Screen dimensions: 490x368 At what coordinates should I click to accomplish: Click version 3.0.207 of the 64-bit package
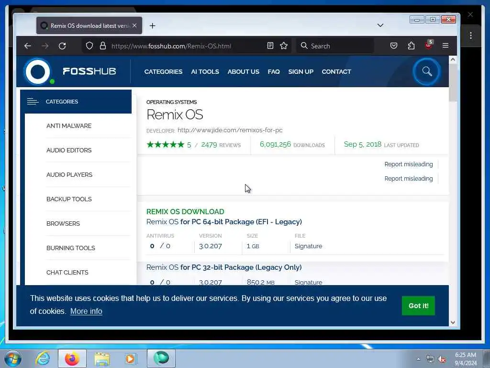[x=211, y=246]
